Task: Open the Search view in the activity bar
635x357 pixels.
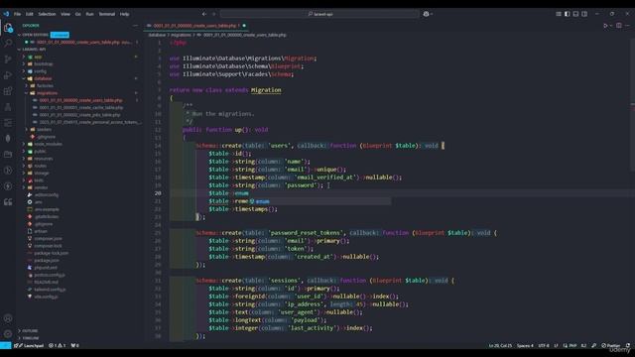Action: [8, 43]
